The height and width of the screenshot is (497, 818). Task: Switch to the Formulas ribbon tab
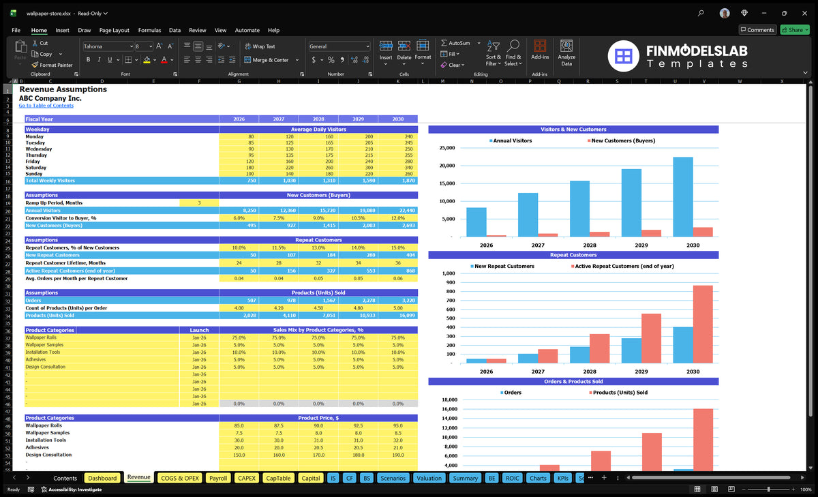(x=149, y=30)
